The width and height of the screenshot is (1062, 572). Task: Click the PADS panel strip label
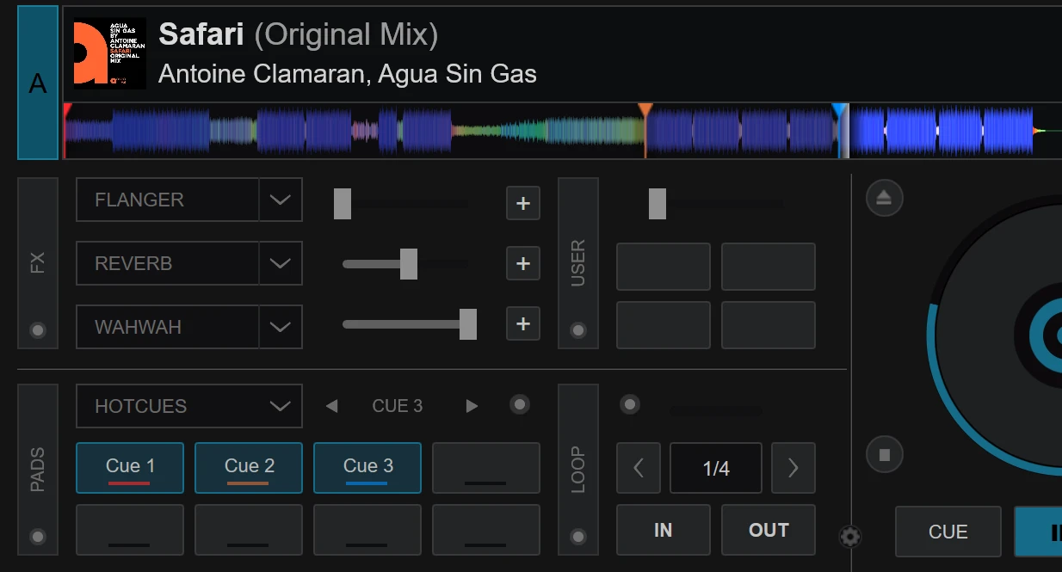38,470
